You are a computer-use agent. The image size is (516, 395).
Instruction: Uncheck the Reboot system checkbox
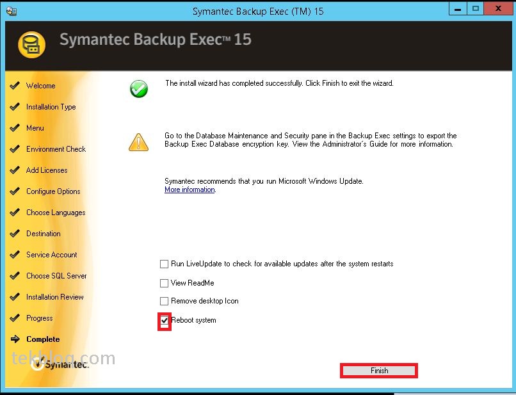[x=165, y=320]
